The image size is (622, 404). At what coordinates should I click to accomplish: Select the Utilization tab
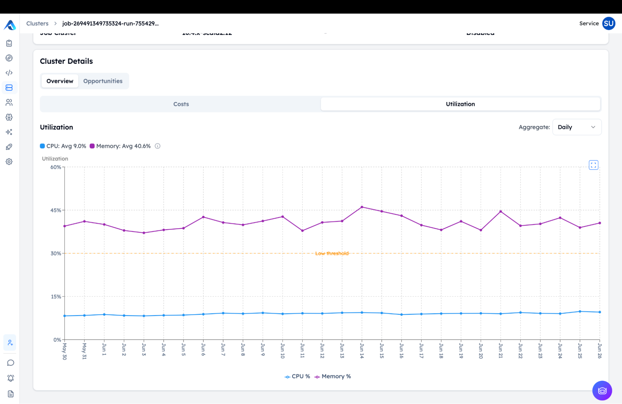point(460,104)
